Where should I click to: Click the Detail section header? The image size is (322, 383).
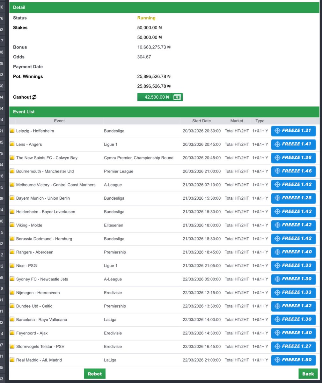[x=164, y=7]
